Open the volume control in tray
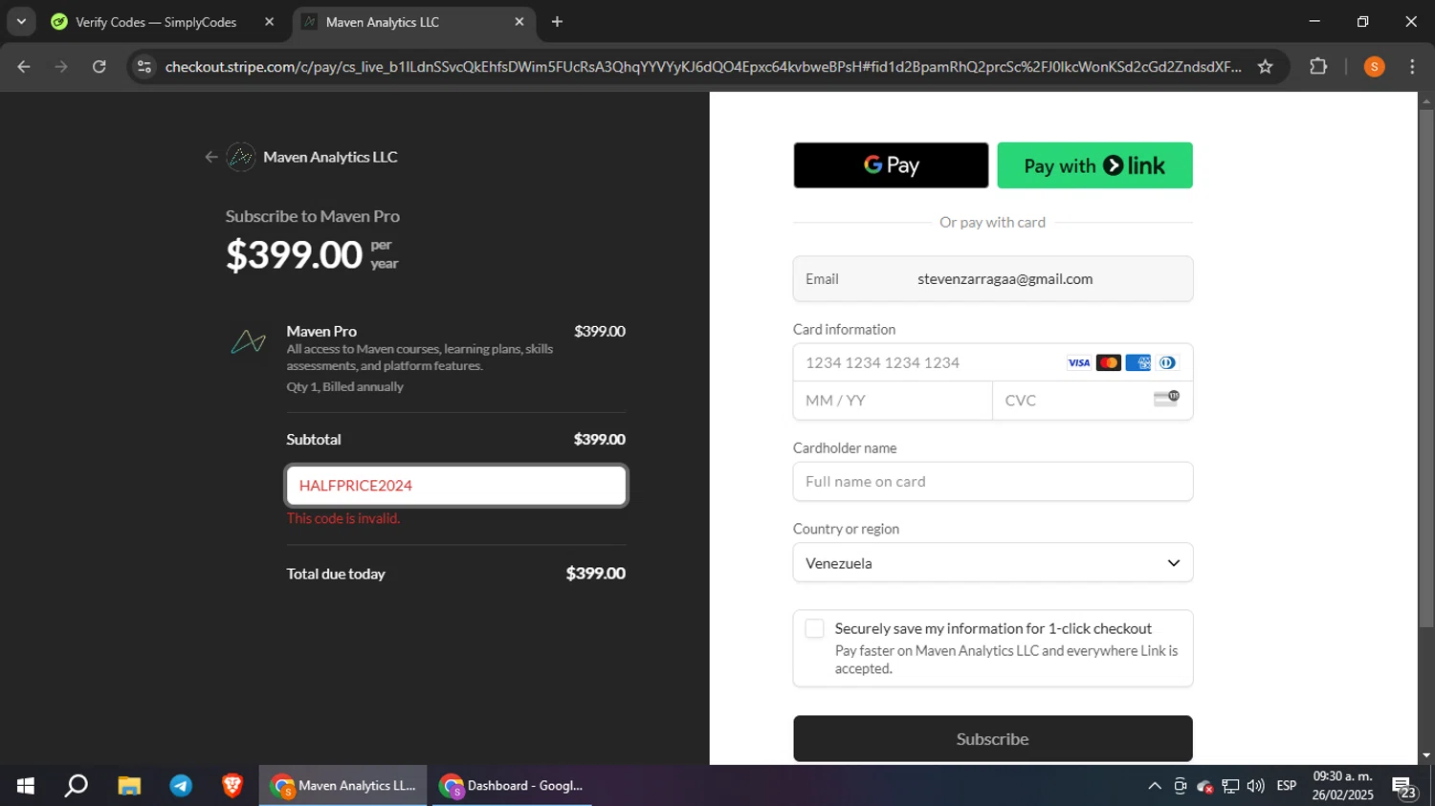 (x=1256, y=786)
